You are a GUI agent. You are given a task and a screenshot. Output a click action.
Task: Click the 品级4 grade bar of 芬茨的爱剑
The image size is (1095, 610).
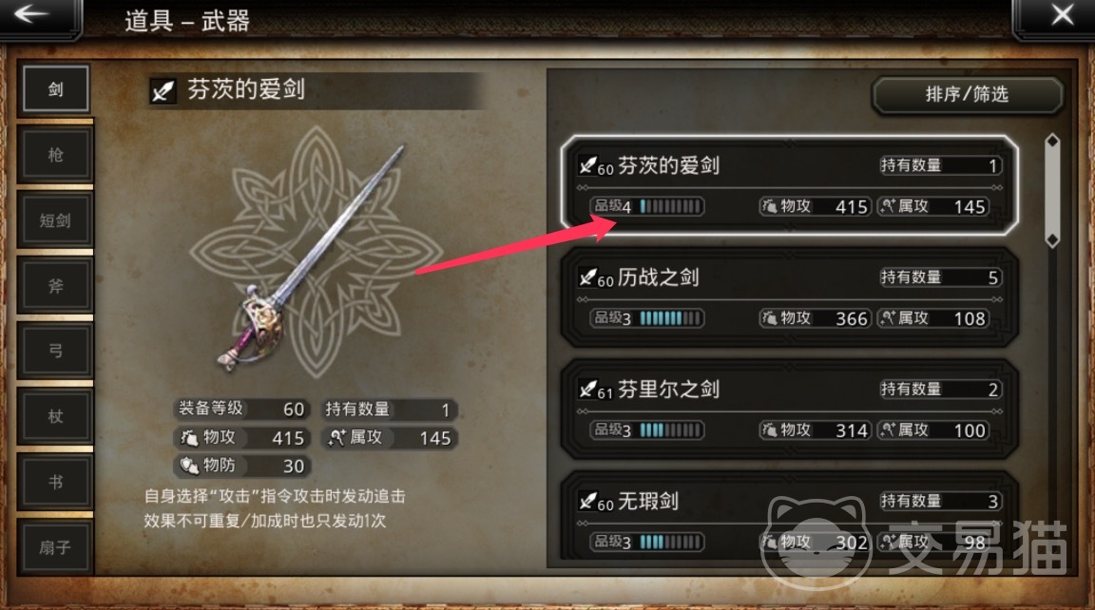[647, 206]
